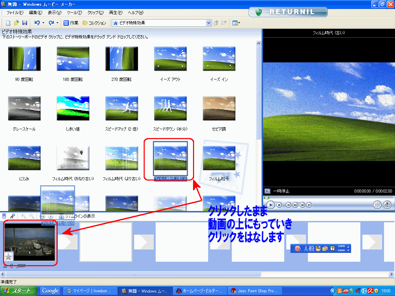Toggle the コレクション collections pane button
Screen dimensions: 395x296
click(x=95, y=23)
